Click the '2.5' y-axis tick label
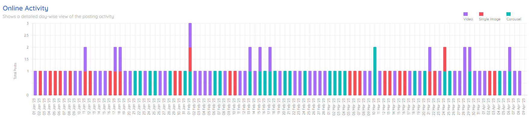The image size is (529, 128). tap(26, 35)
